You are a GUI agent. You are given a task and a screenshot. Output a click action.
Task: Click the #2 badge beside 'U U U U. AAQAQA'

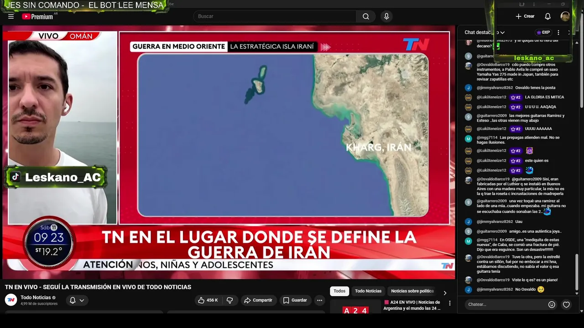tap(516, 107)
